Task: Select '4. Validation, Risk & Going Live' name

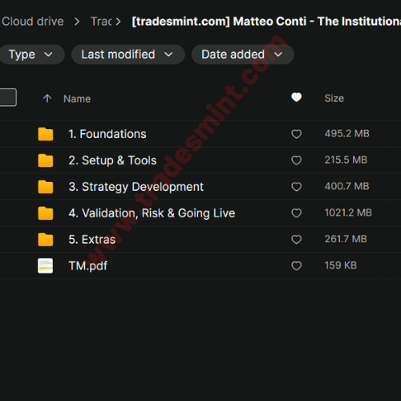Action: [152, 213]
